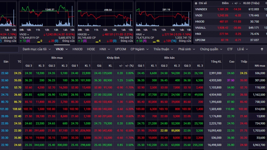
Task: Select the ETF tab
Action: [x=230, y=49]
